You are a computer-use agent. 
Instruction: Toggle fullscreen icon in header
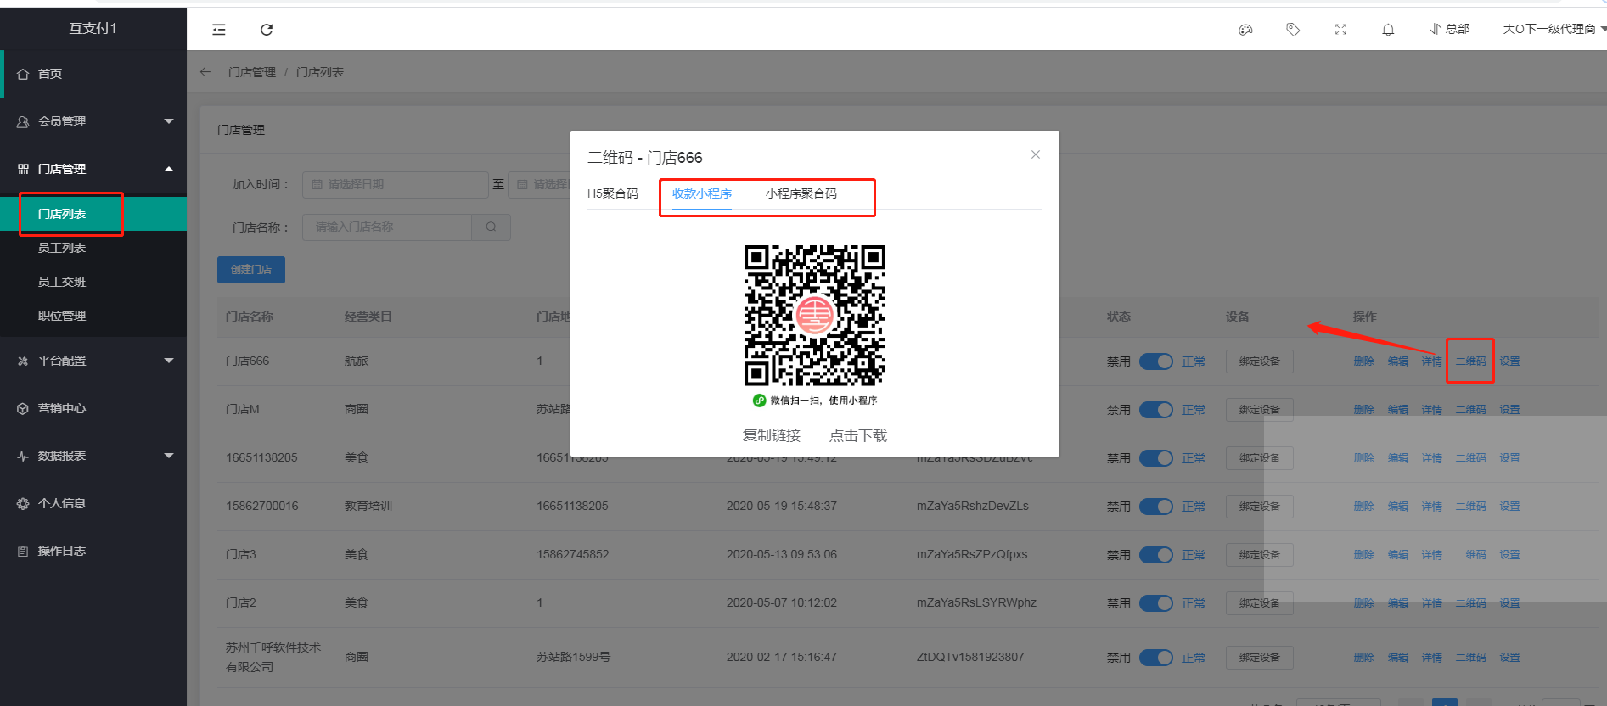(x=1340, y=30)
